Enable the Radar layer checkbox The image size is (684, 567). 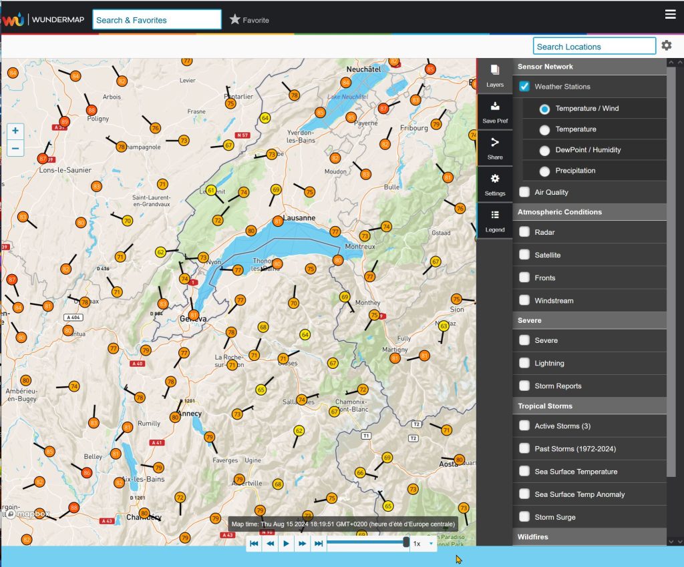tap(524, 232)
